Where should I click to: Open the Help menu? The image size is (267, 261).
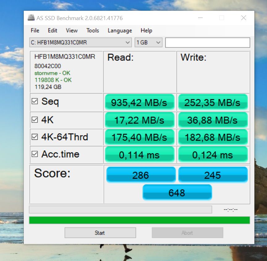146,30
